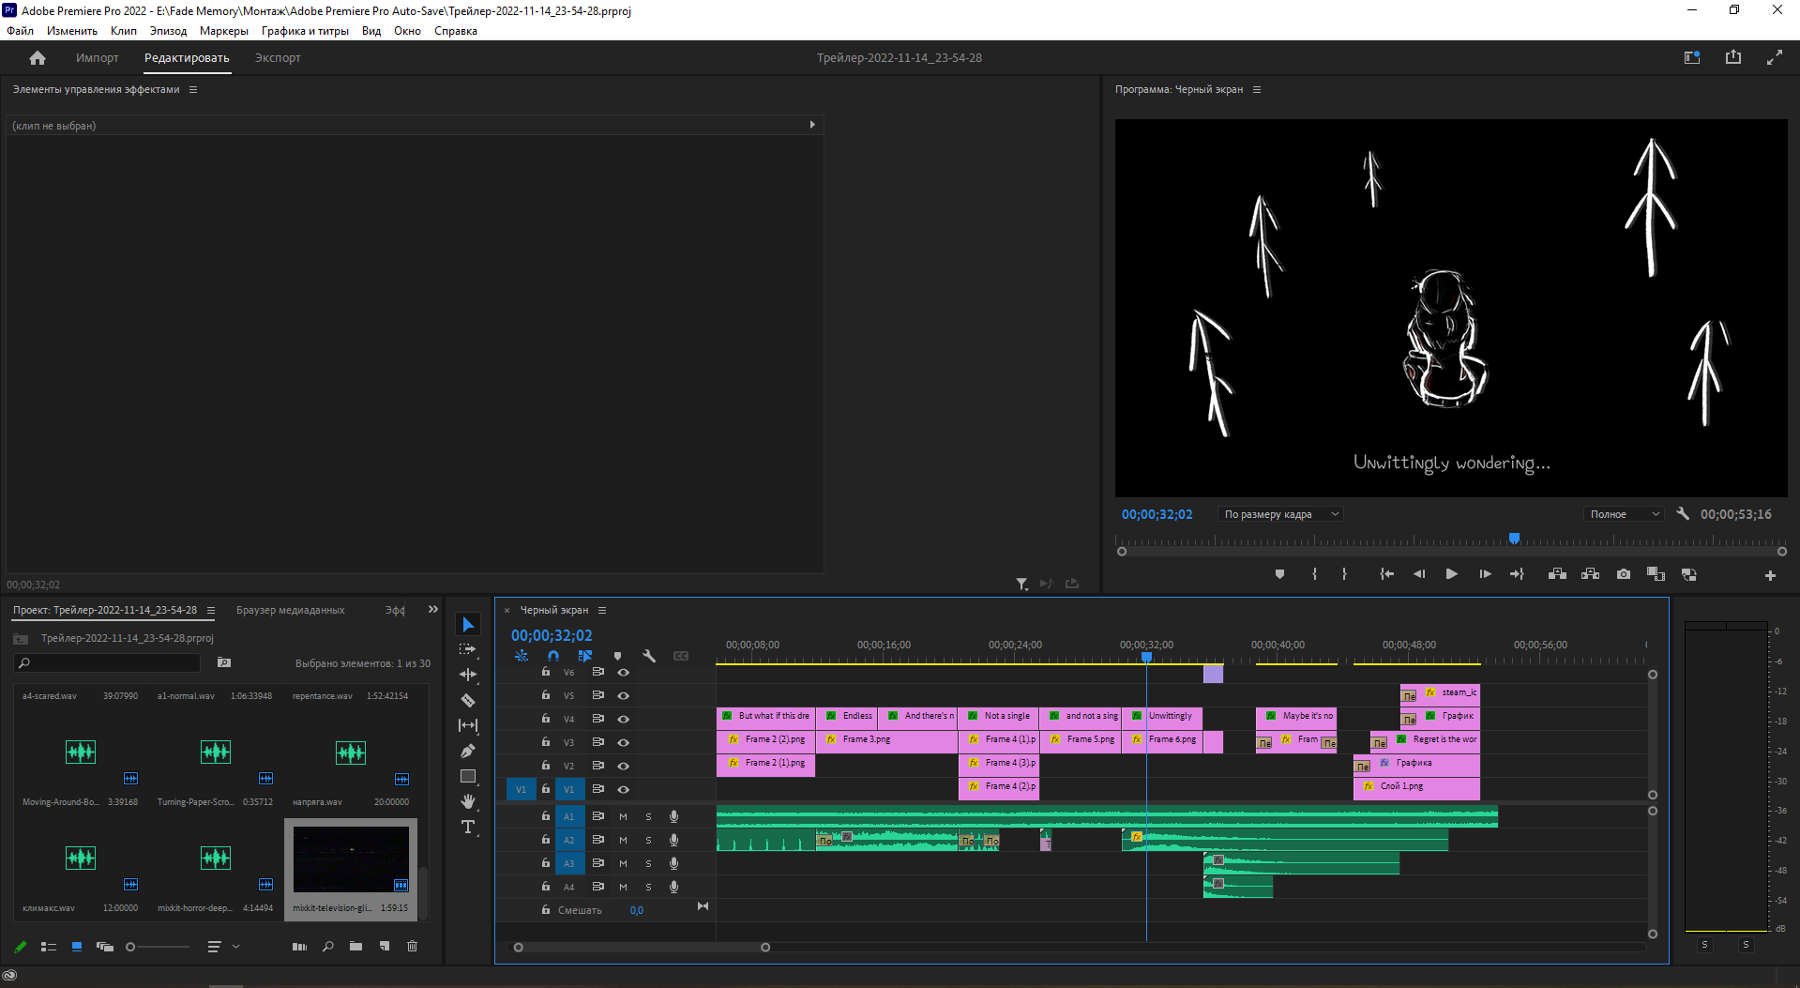Screen dimensions: 1800x988
Task: Click timeline playhead timecode 00;00;32;02
Action: pos(552,636)
